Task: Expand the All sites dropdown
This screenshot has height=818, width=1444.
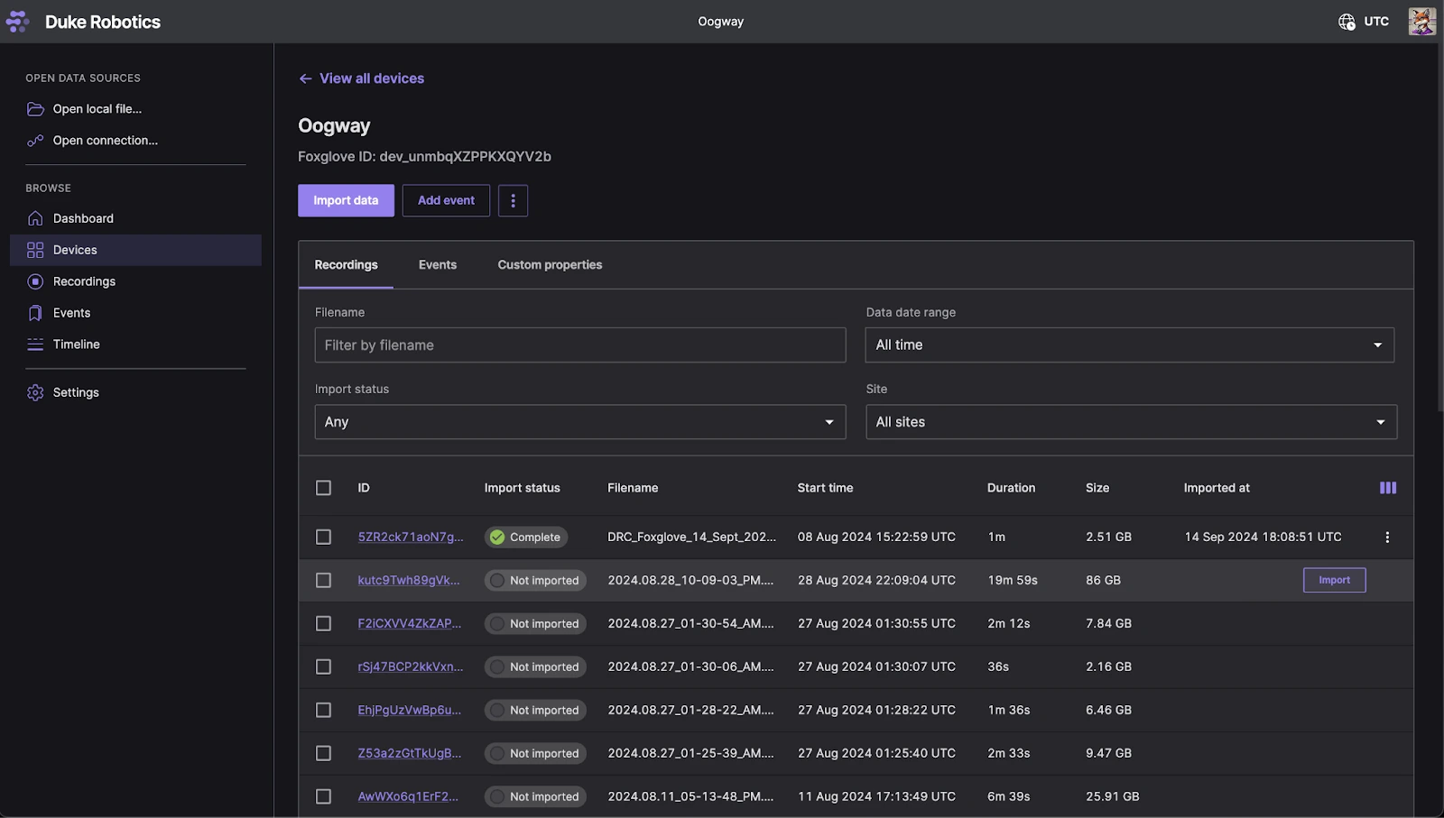Action: click(1130, 422)
